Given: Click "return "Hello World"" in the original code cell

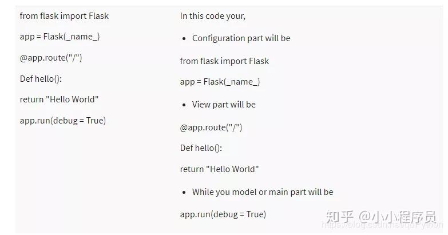Looking at the screenshot, I should click(x=59, y=99).
